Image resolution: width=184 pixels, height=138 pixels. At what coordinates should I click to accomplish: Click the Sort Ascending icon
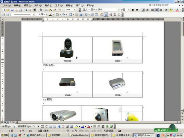pyautogui.click(x=111, y=15)
